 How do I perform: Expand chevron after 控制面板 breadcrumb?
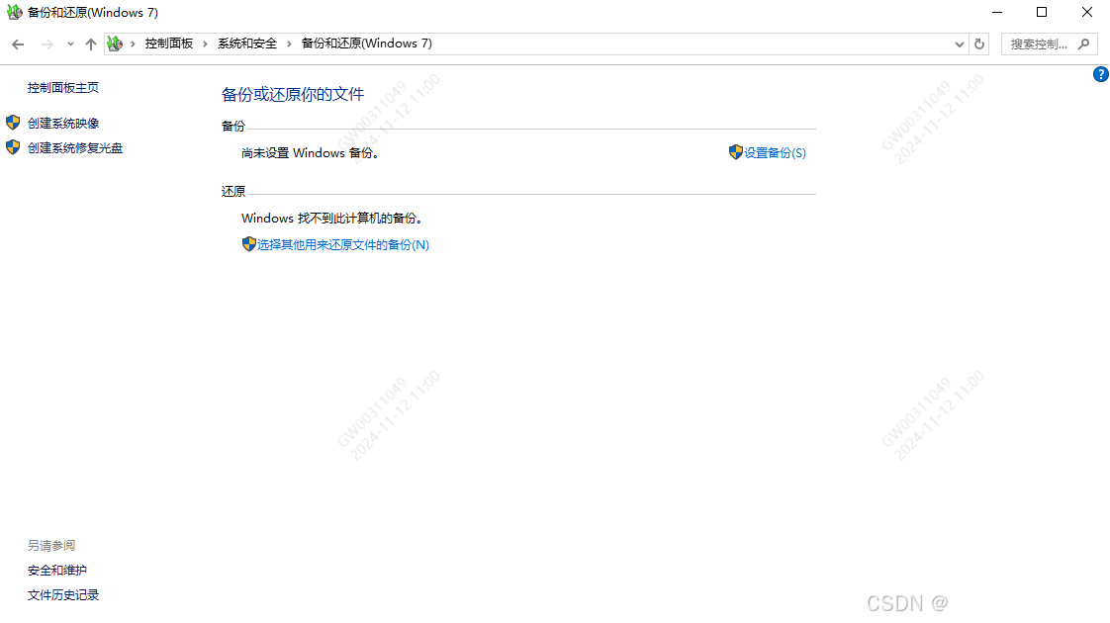click(206, 44)
